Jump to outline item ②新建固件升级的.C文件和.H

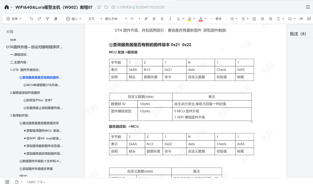tap(40, 161)
